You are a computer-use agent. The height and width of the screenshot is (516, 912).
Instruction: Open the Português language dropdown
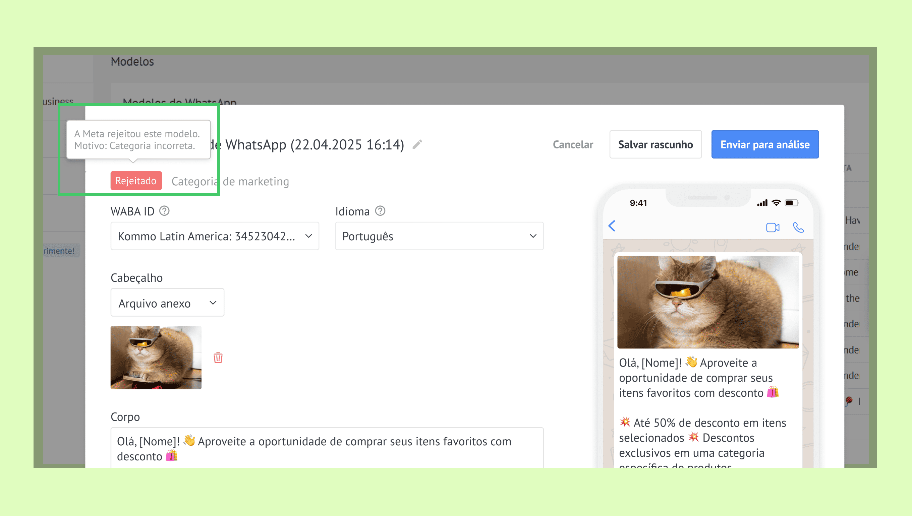point(439,236)
